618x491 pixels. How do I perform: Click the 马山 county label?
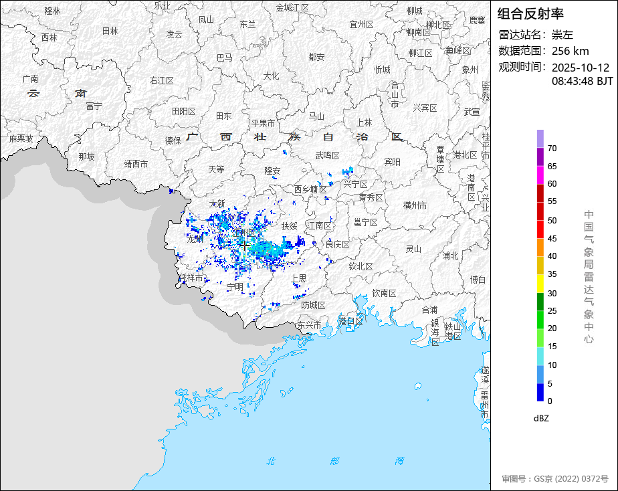[x=316, y=116]
